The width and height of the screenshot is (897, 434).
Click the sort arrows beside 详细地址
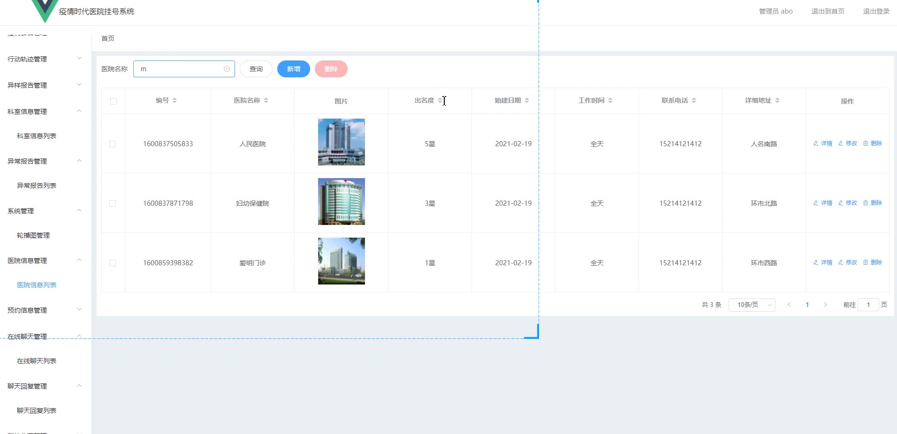tap(777, 100)
